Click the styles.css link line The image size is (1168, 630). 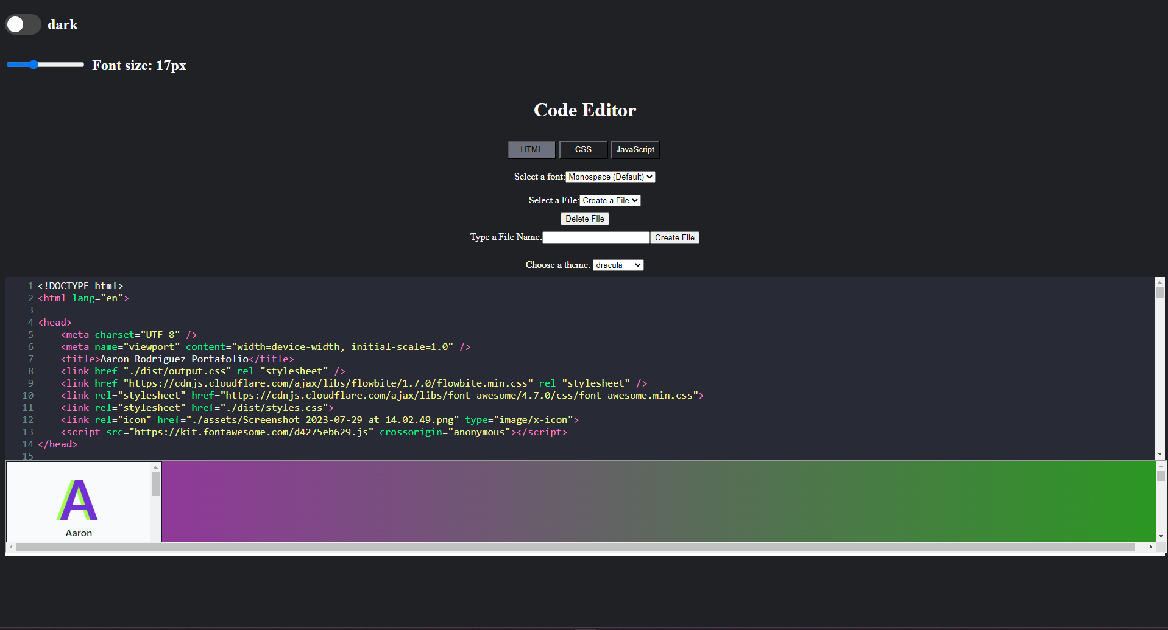(x=197, y=408)
